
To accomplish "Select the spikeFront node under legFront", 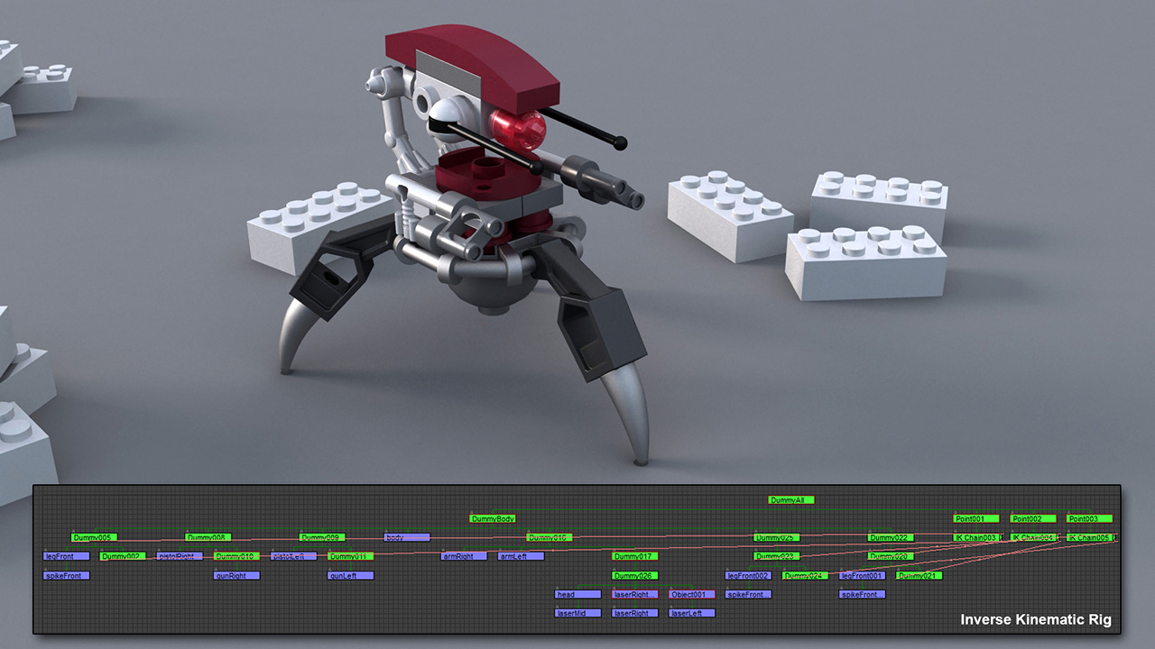I will pos(66,576).
